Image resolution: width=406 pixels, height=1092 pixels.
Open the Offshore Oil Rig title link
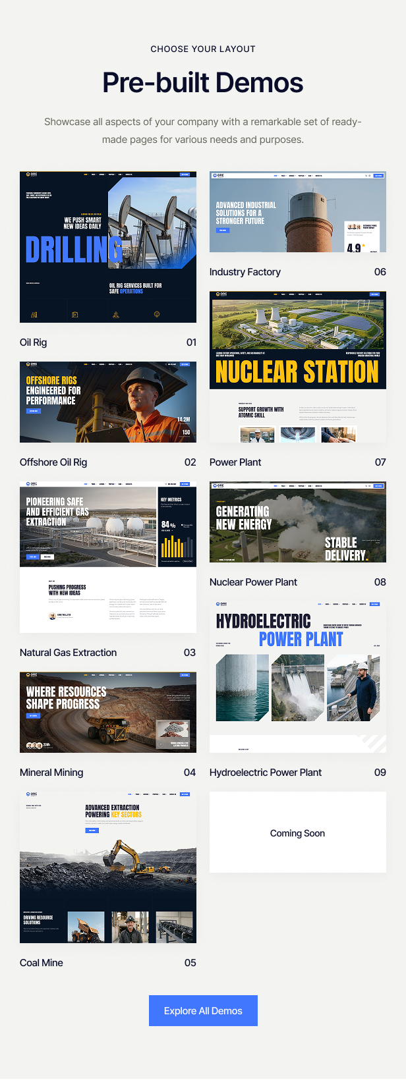pyautogui.click(x=53, y=462)
